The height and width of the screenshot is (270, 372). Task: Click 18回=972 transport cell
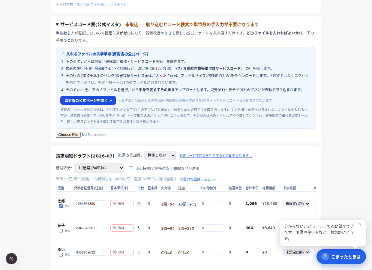coord(187,204)
